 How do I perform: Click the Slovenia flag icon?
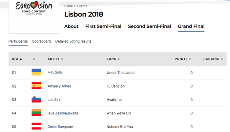[36, 99]
